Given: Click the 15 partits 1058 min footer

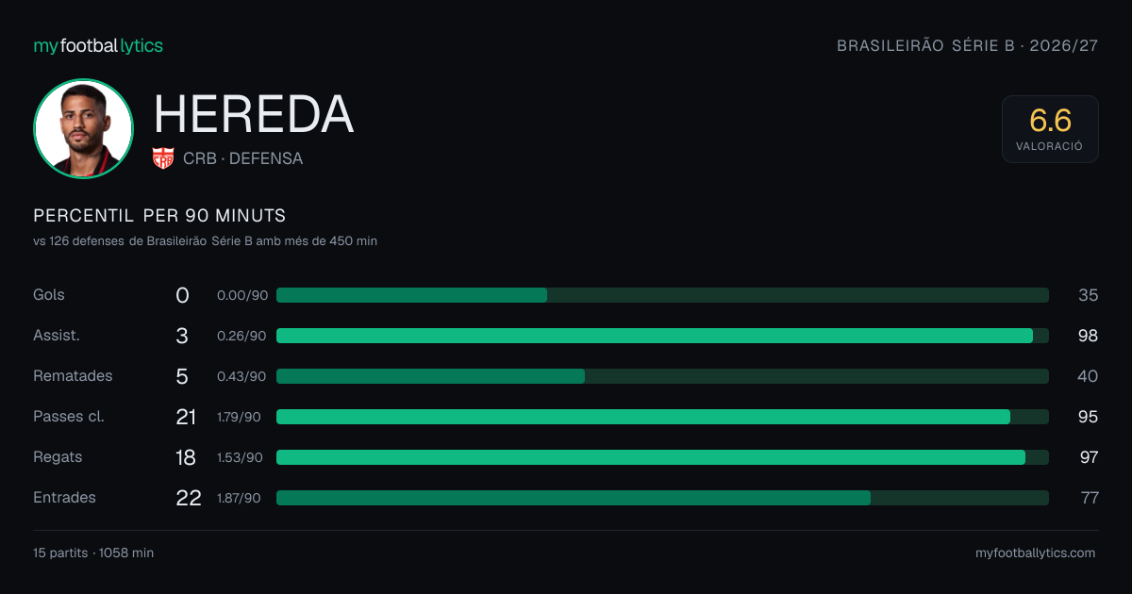Looking at the screenshot, I should pos(93,553).
